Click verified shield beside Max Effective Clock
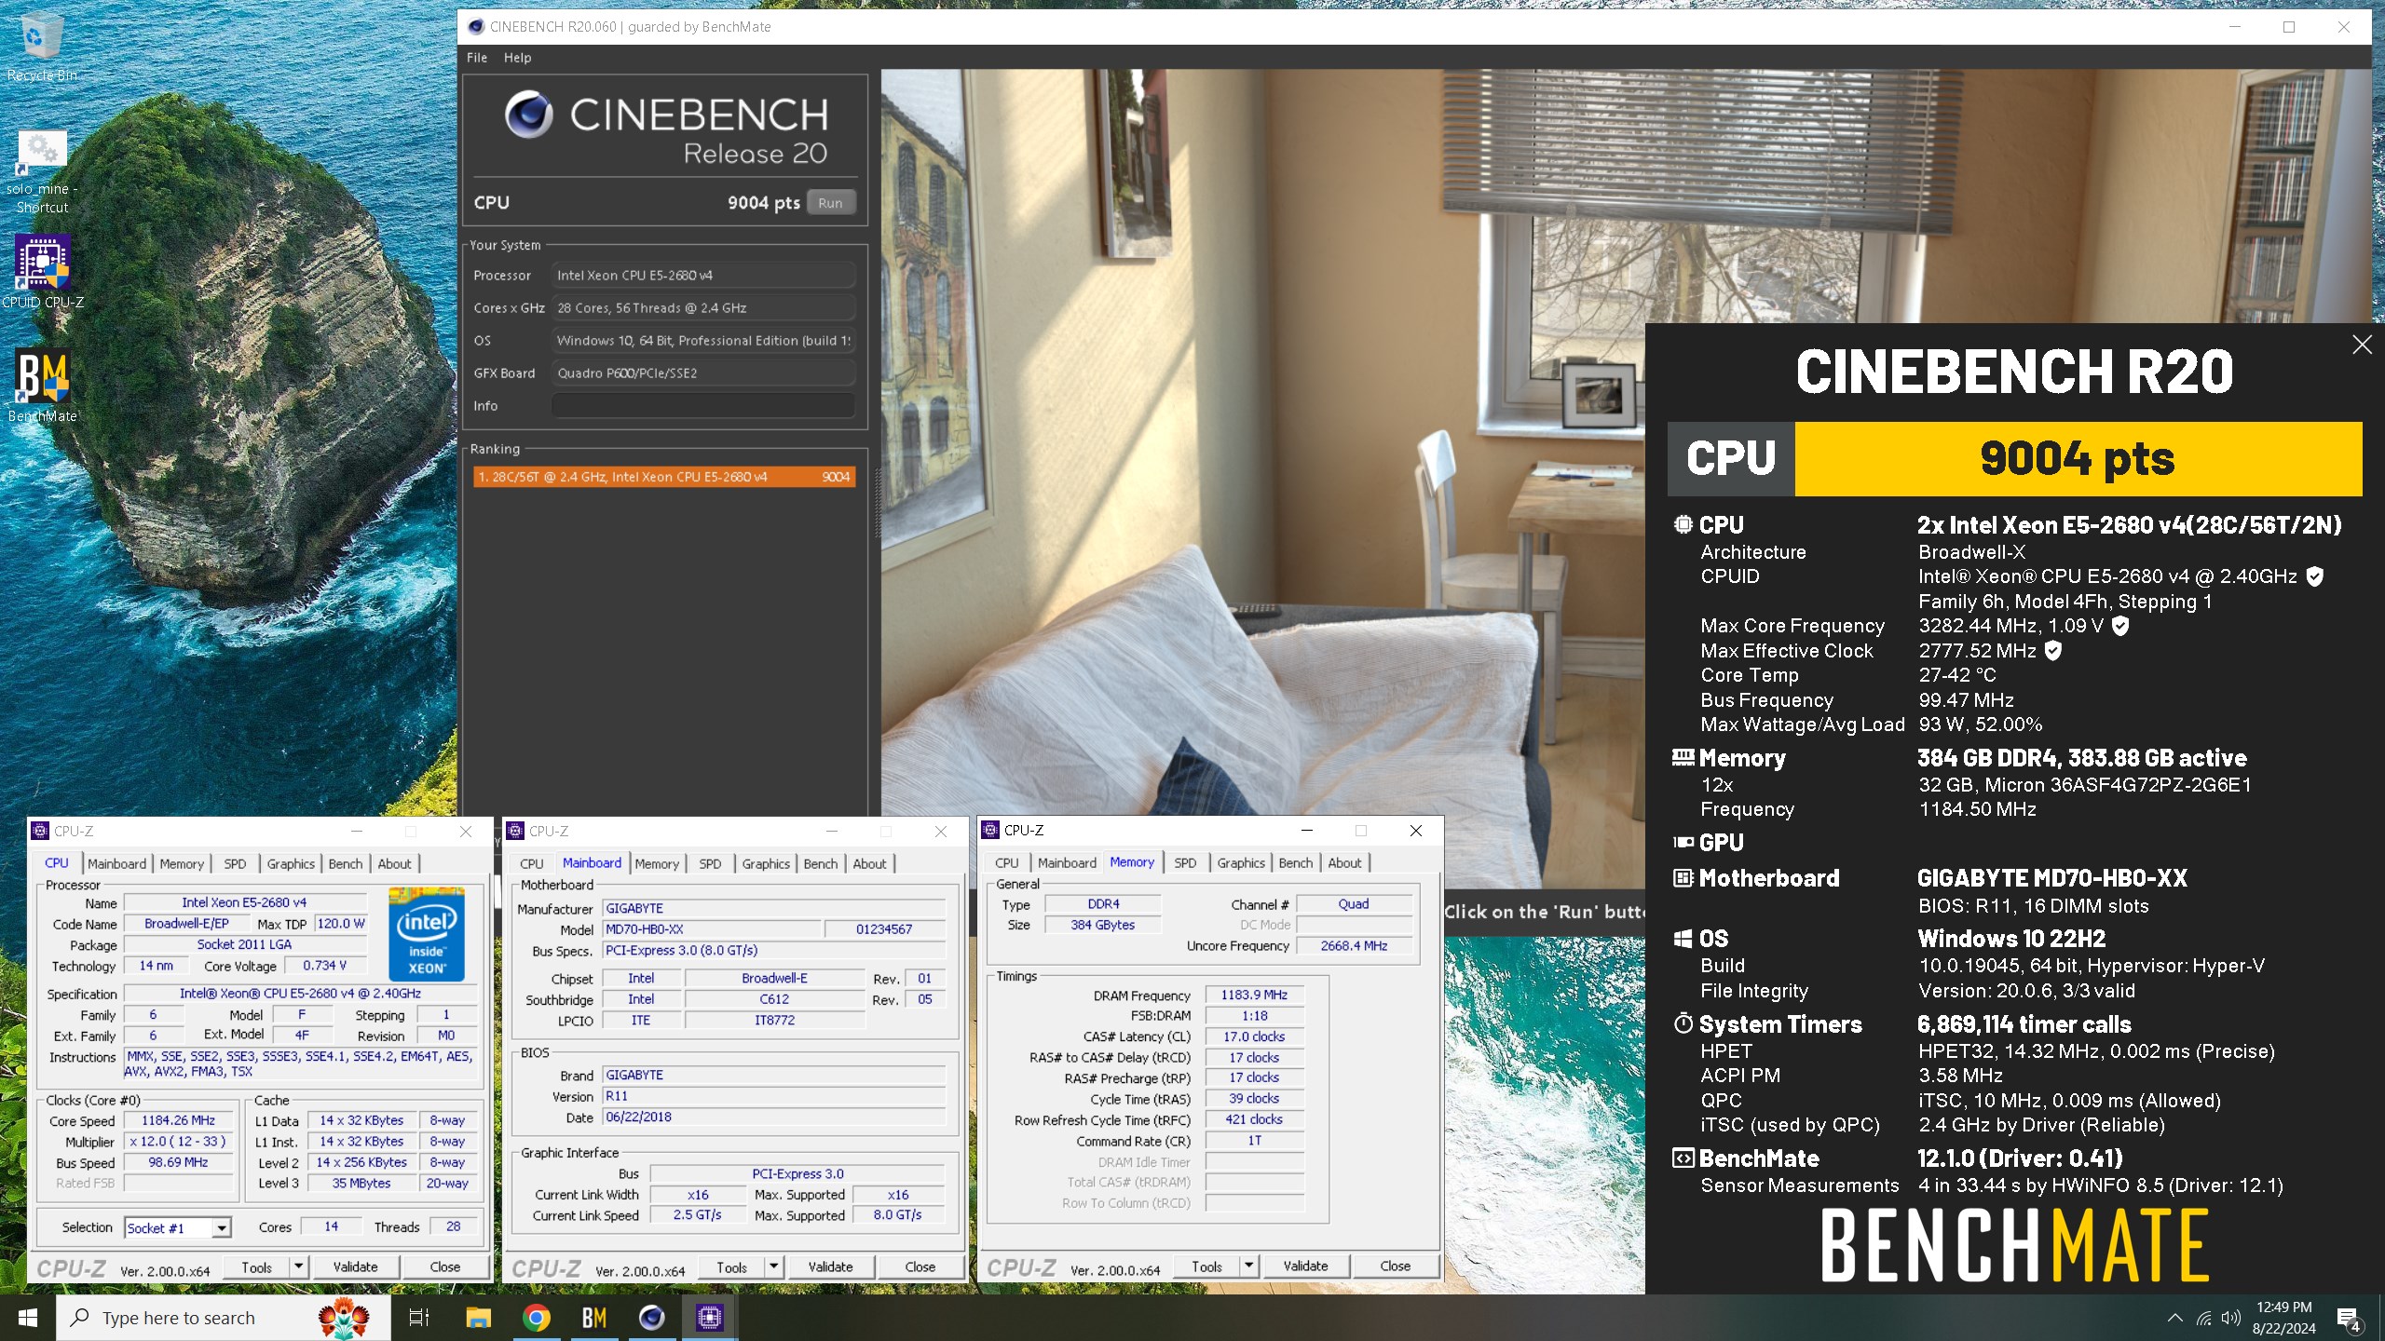Image resolution: width=2385 pixels, height=1341 pixels. (x=2052, y=651)
